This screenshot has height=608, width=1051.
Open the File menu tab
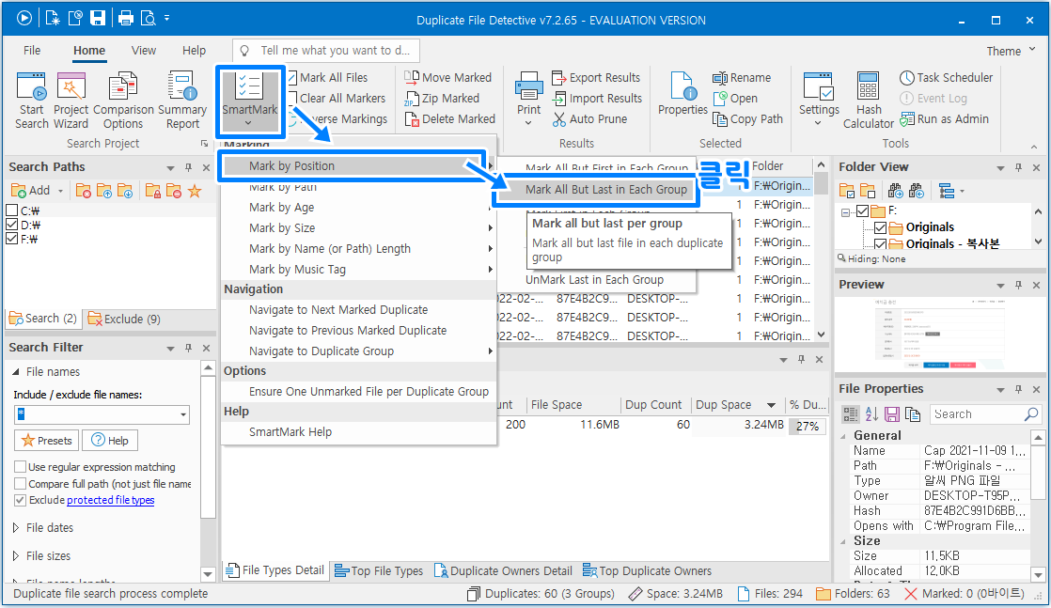[x=32, y=51]
